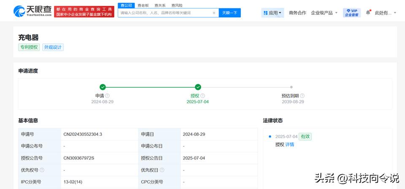Click help icon beside 优先权号
The width and height of the screenshot is (405, 189).
tap(42, 170)
